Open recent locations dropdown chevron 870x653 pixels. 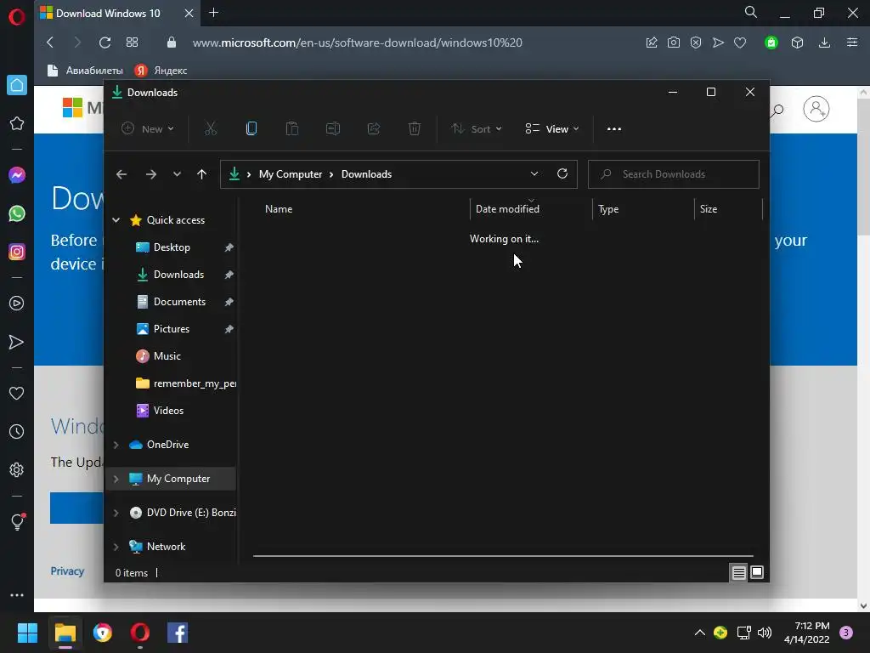[x=177, y=174]
